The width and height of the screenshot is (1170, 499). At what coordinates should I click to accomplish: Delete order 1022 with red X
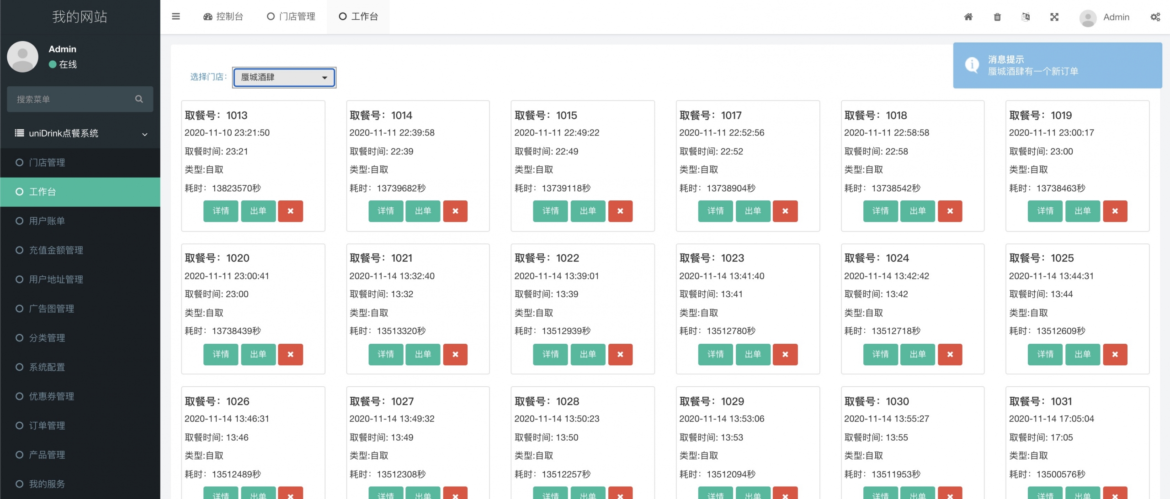click(620, 354)
